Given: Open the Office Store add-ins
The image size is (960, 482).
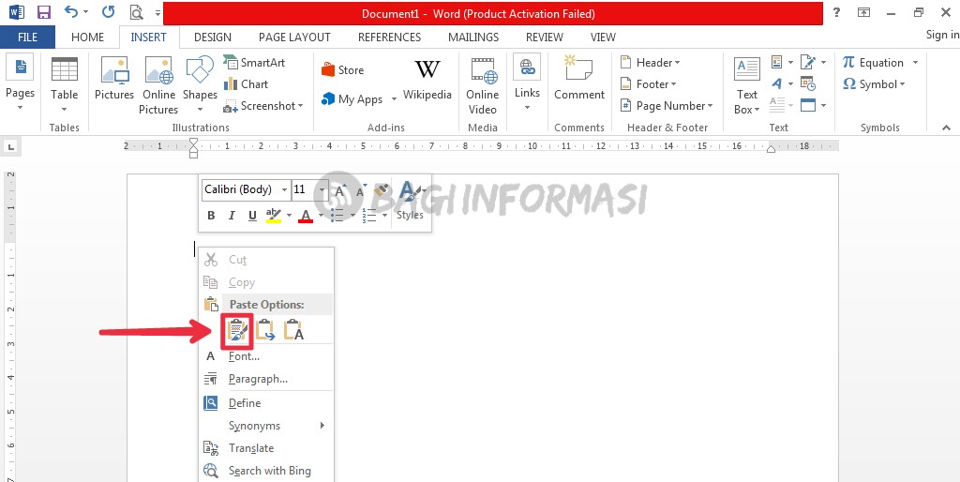Looking at the screenshot, I should tap(343, 70).
